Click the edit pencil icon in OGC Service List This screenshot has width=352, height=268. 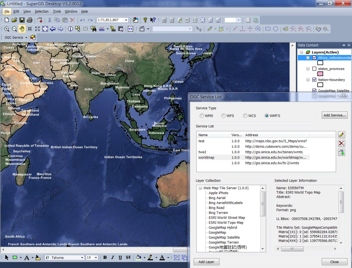click(341, 134)
